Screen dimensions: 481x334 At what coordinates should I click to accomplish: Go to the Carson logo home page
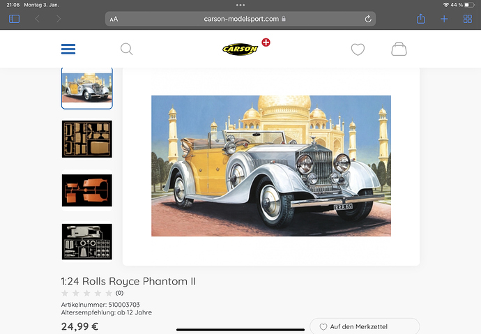(x=240, y=50)
